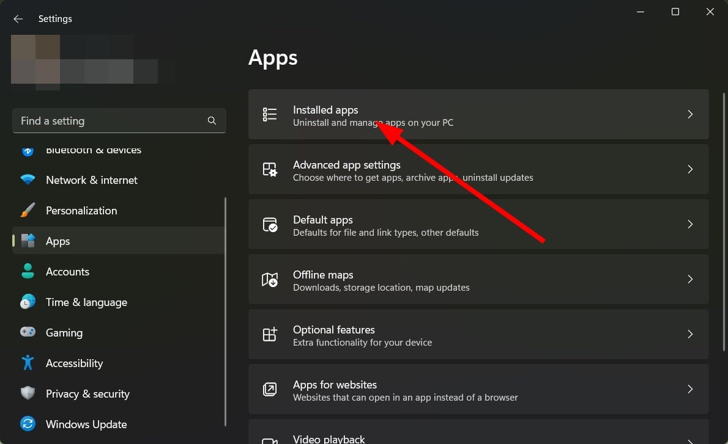The image size is (728, 444).
Task: Click the Personalization paintbrush icon
Action: click(28, 210)
